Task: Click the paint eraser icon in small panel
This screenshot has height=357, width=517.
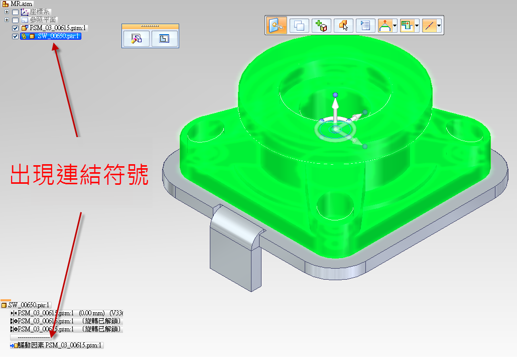Action: click(x=137, y=39)
